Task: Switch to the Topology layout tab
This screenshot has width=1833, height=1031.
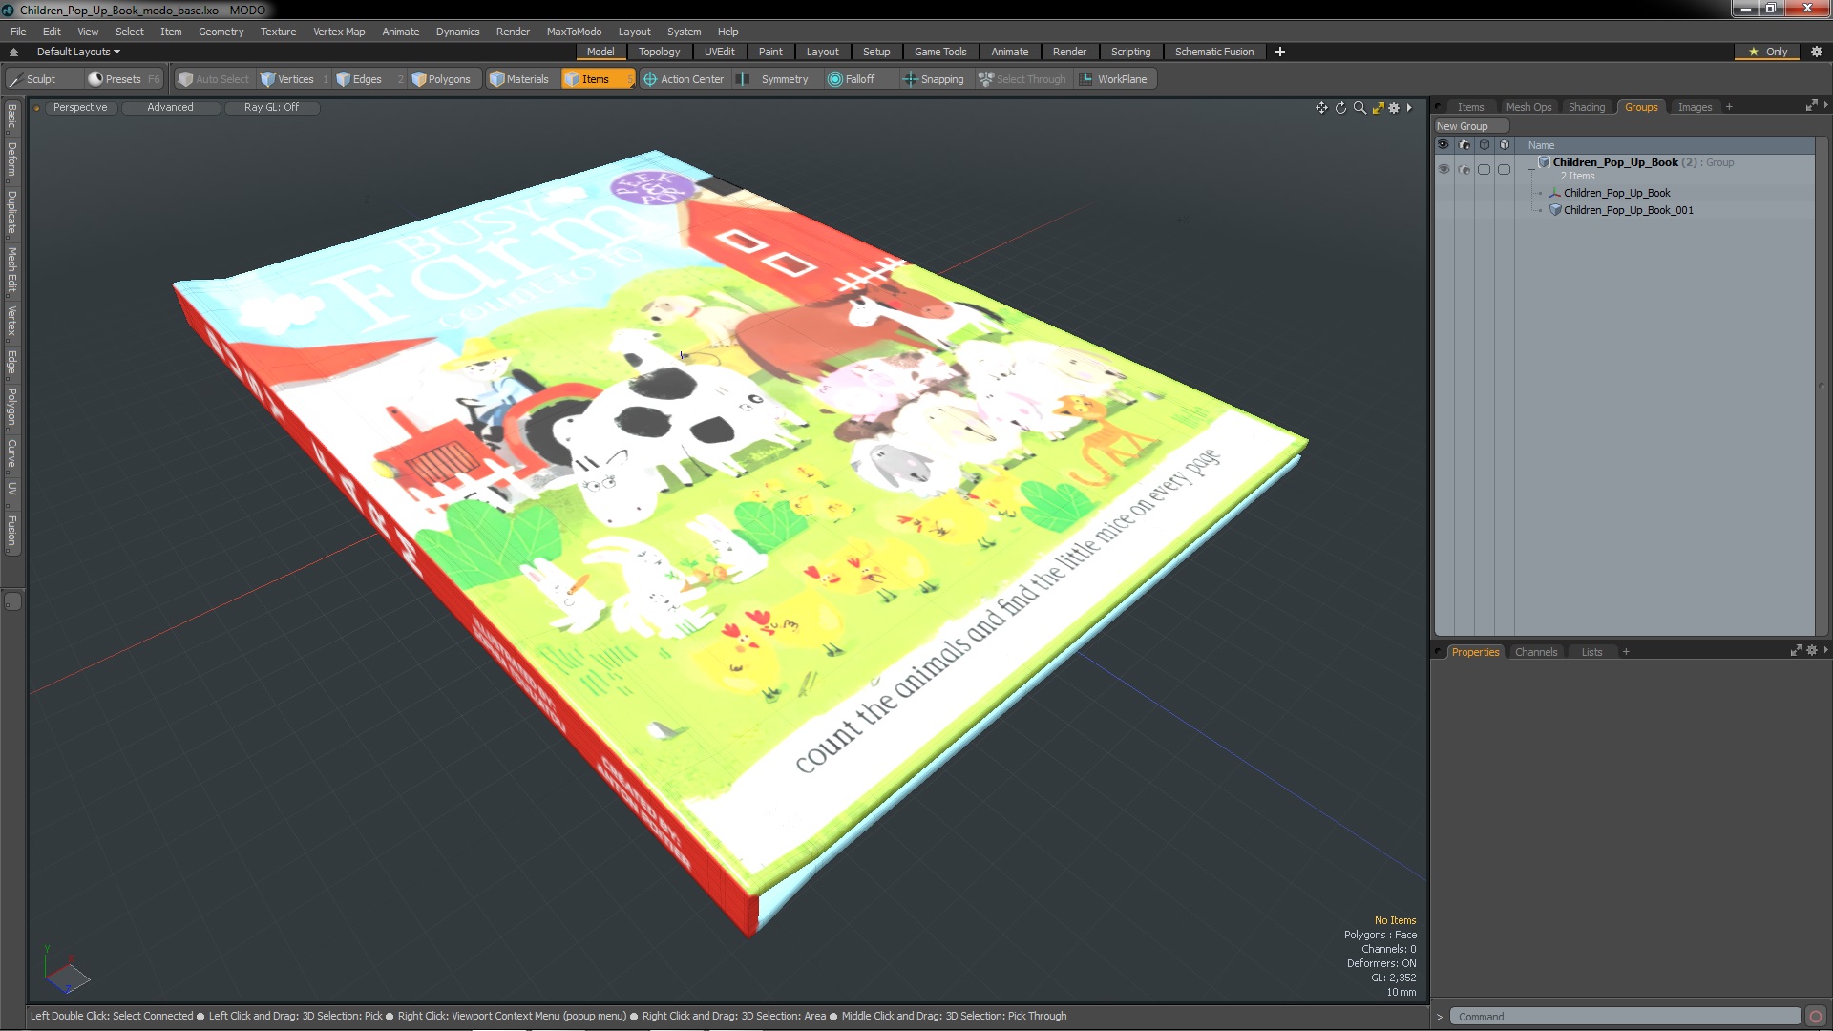Action: (659, 52)
